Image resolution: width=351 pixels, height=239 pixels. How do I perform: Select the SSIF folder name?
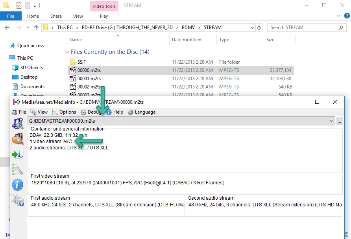pyautogui.click(x=81, y=62)
